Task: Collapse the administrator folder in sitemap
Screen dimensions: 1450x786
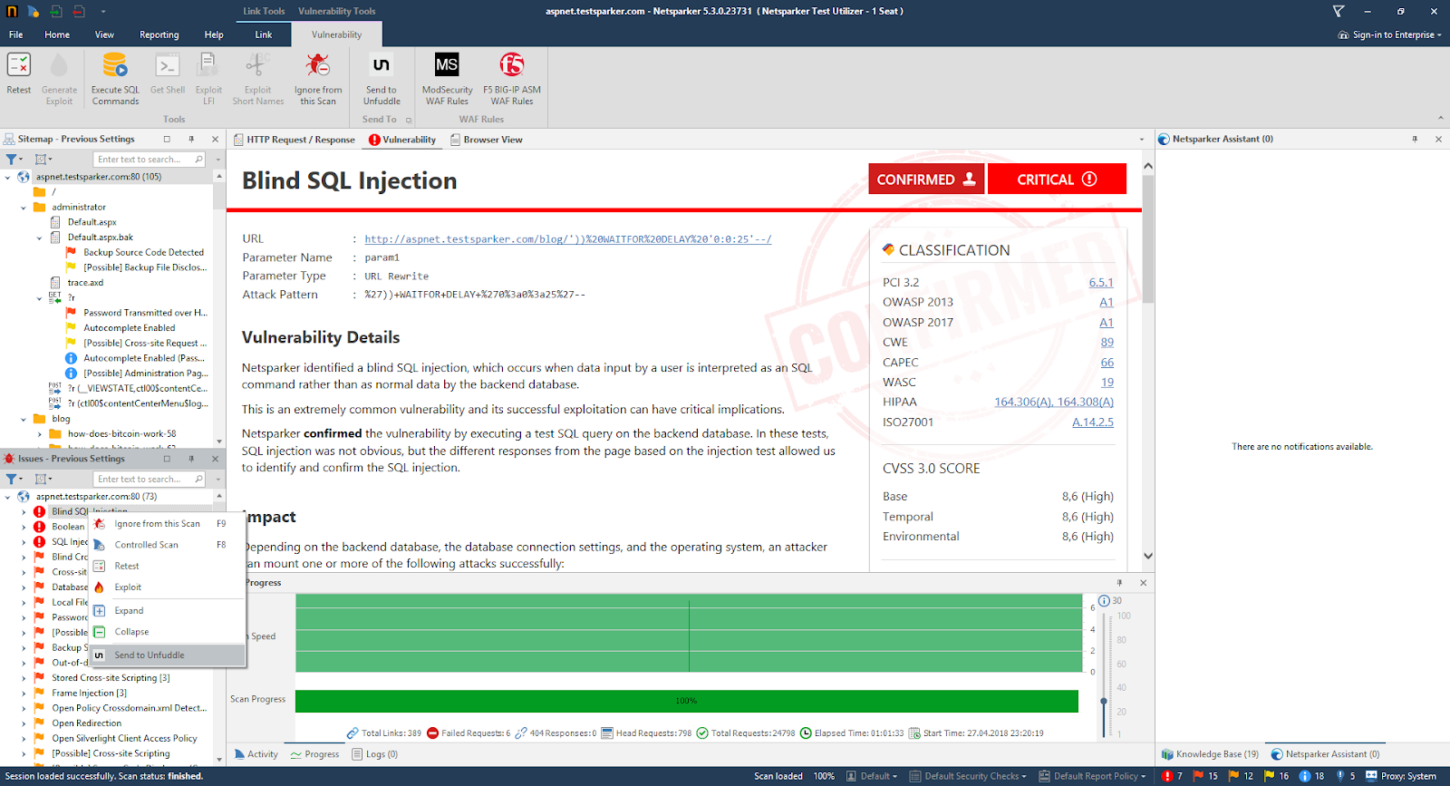Action: [24, 208]
